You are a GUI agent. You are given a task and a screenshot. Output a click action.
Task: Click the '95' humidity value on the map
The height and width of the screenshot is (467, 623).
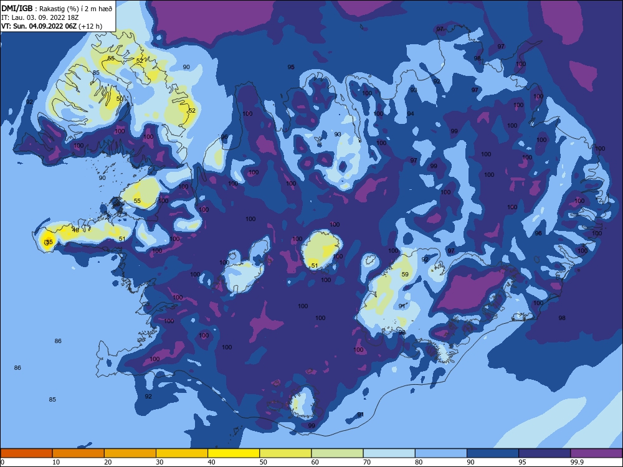(291, 67)
